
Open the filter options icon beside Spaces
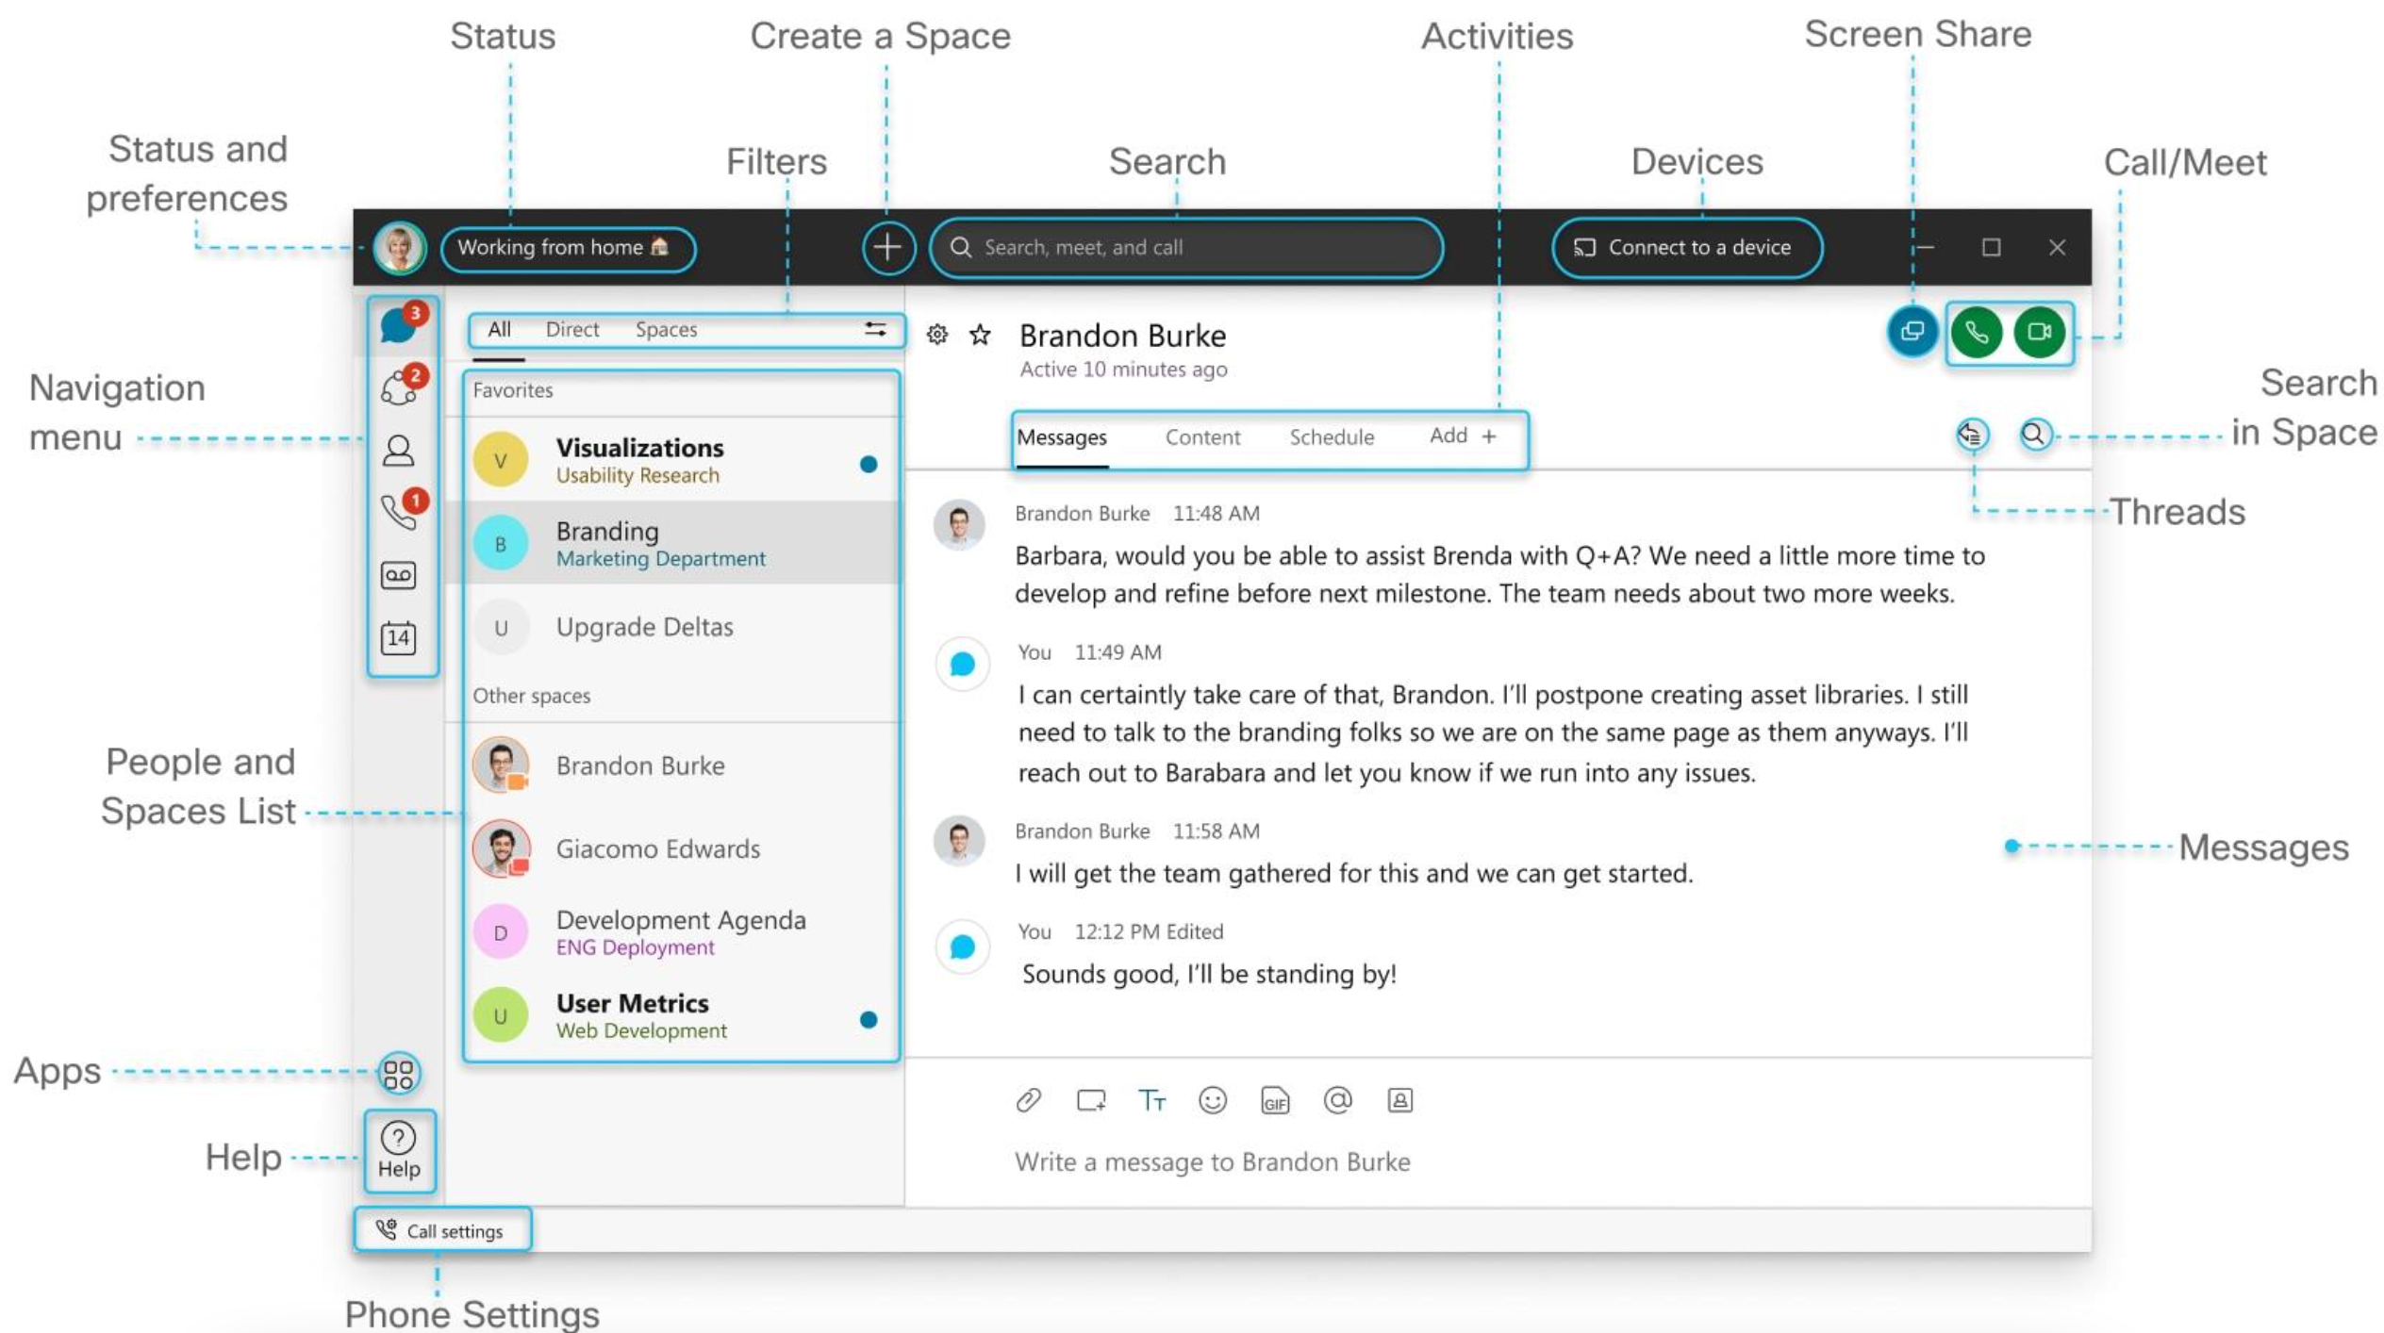tap(875, 329)
